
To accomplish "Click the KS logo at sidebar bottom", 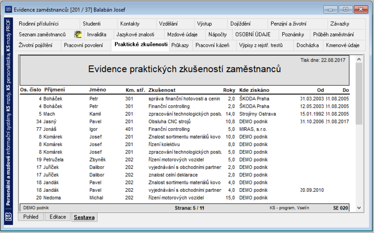I will click(8, 217).
